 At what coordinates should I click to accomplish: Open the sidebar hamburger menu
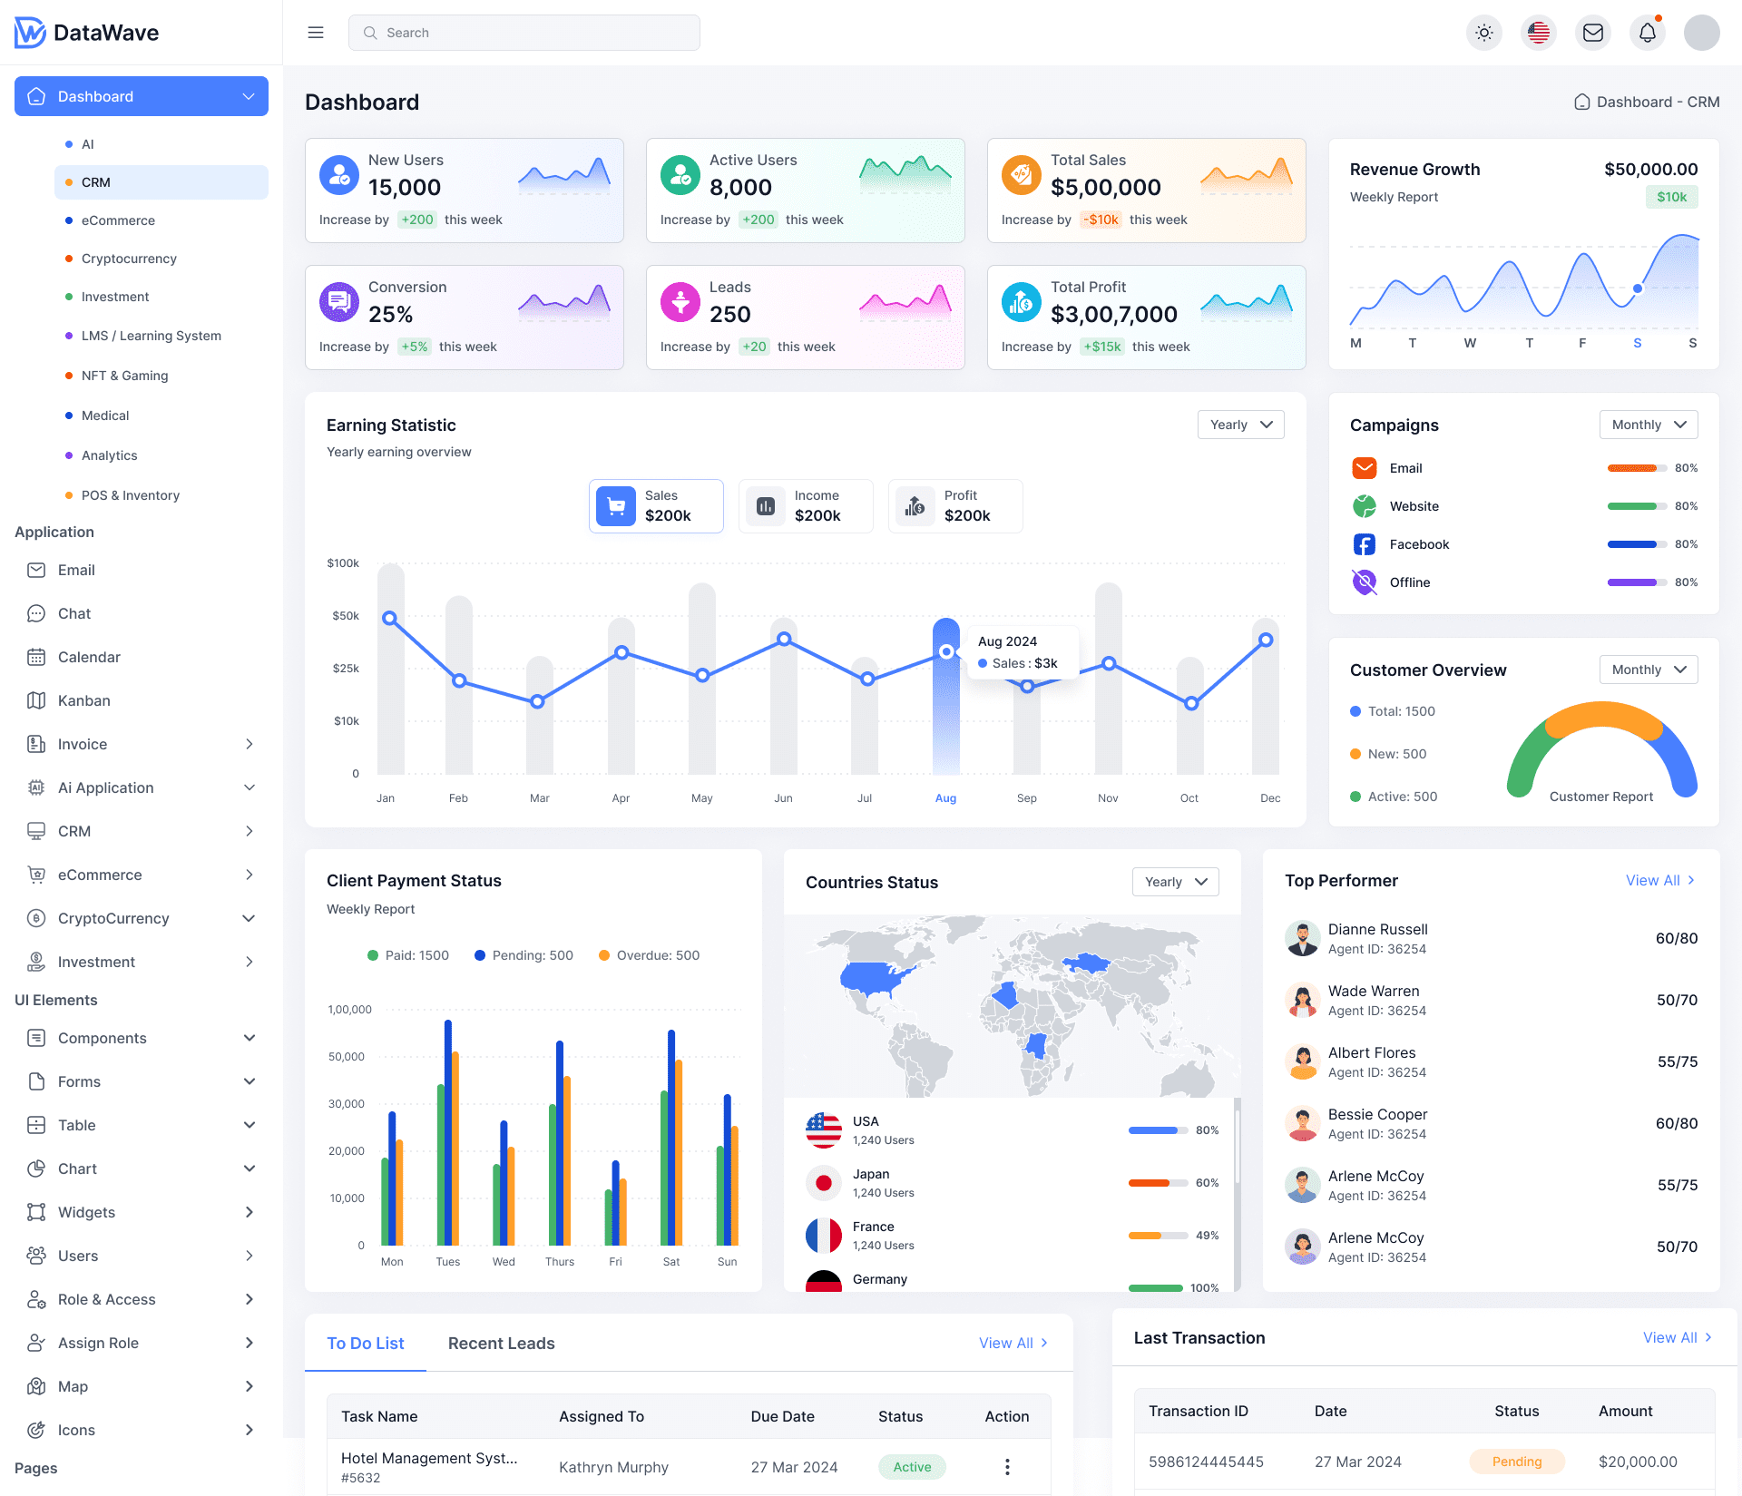point(315,32)
